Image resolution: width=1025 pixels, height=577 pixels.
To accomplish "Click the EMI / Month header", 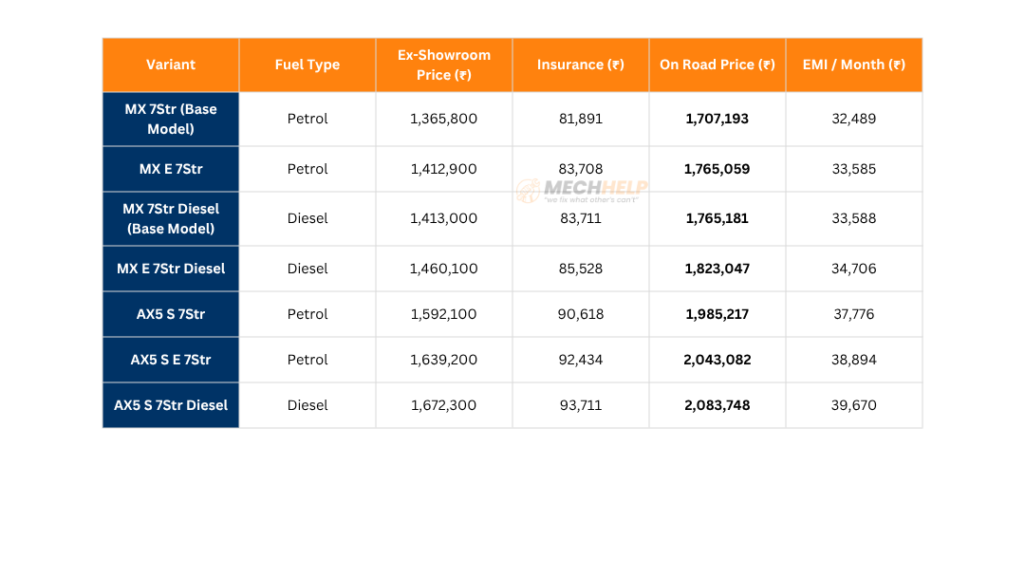I will pos(854,65).
